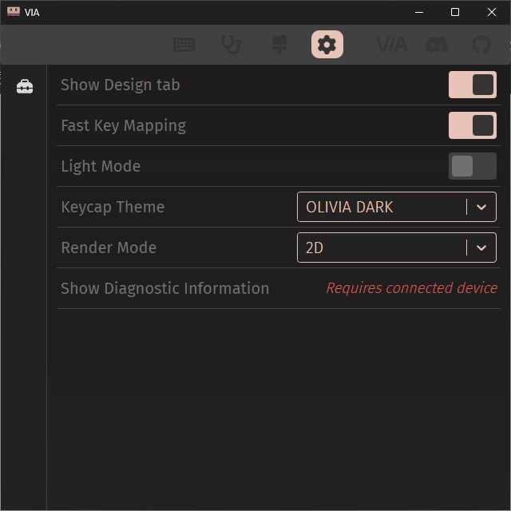This screenshot has height=511, width=511.
Task: Click chevron arrow beside 2D
Action: pyautogui.click(x=481, y=248)
